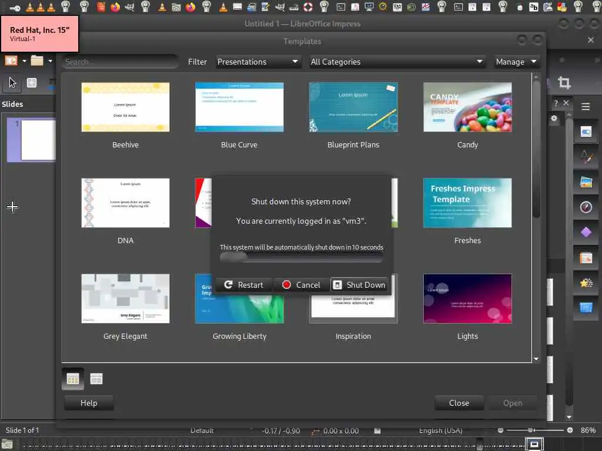This screenshot has height=451, width=602.
Task: Click the zoom slider in the status bar
Action: click(x=534, y=430)
